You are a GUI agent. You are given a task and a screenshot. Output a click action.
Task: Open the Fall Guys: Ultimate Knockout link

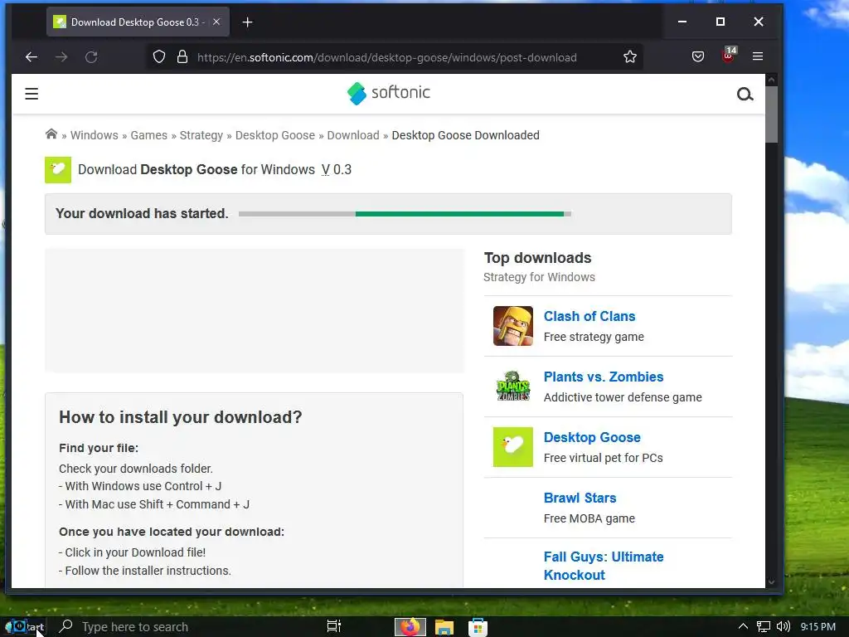[604, 566]
